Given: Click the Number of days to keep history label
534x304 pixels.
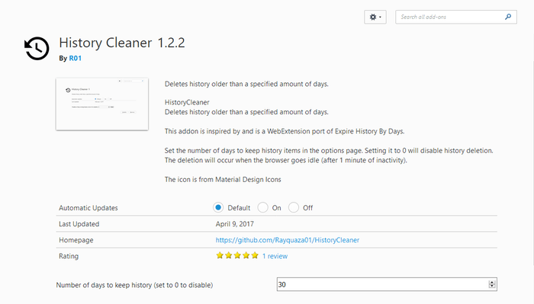Looking at the screenshot, I should (x=134, y=285).
